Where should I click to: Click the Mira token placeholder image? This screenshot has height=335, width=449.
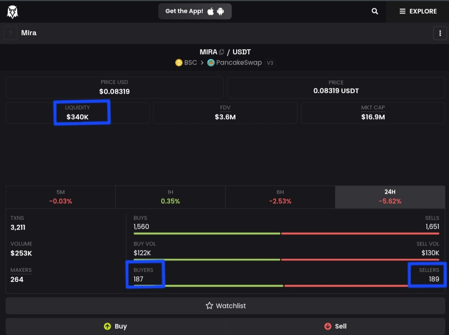(x=10, y=33)
